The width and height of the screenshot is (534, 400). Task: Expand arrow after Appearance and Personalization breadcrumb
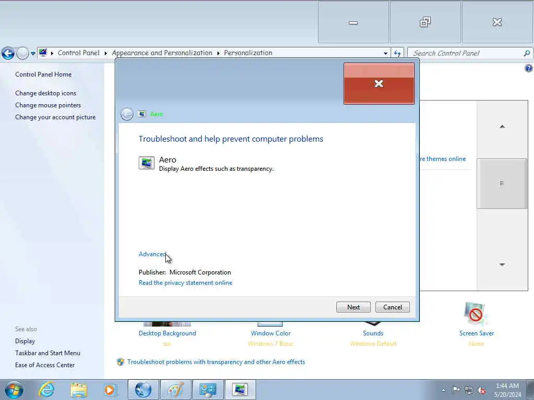(x=219, y=53)
